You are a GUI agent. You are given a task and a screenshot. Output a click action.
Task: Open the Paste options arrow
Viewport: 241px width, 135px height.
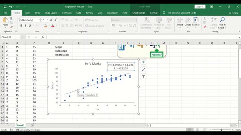(5, 28)
